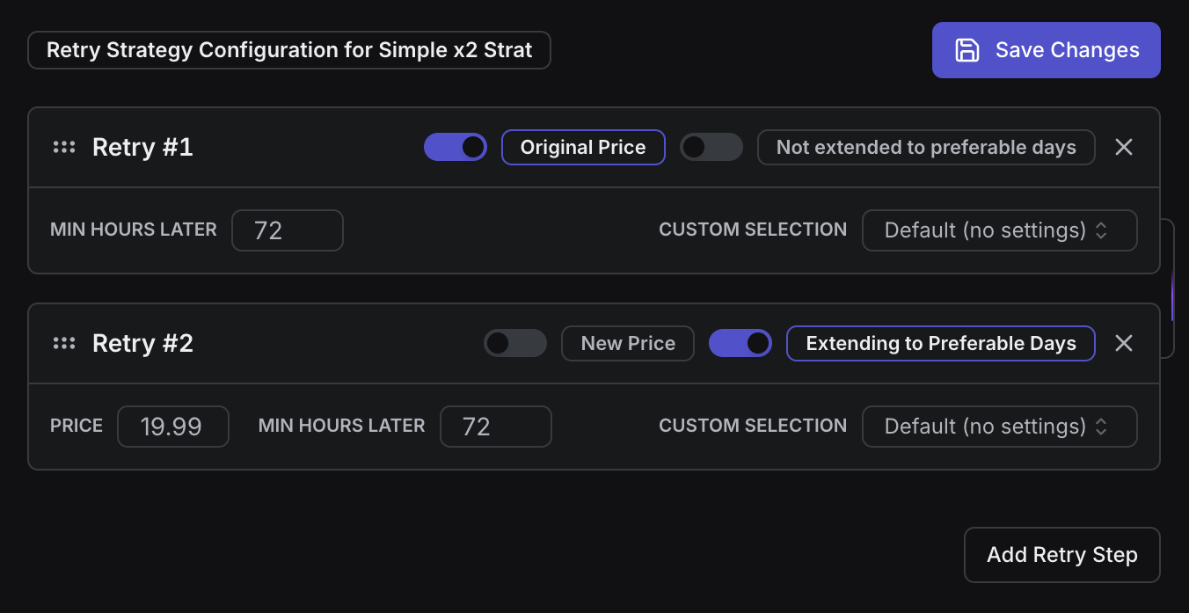Click Add Retry Step button

(x=1061, y=555)
